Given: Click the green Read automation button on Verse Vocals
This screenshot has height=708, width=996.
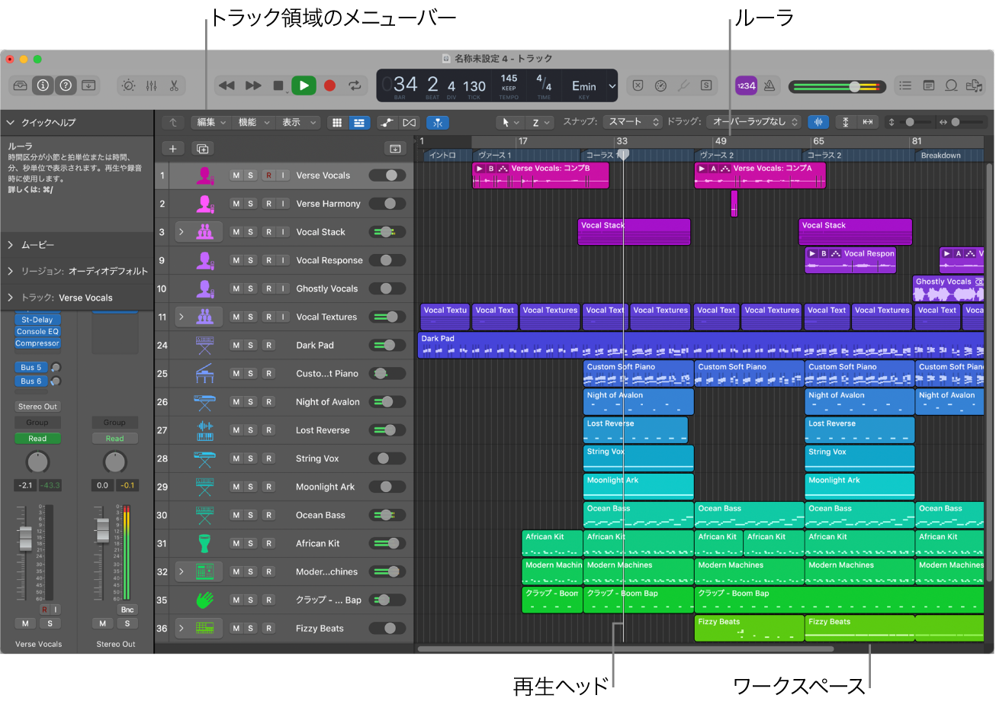Looking at the screenshot, I should pyautogui.click(x=37, y=439).
